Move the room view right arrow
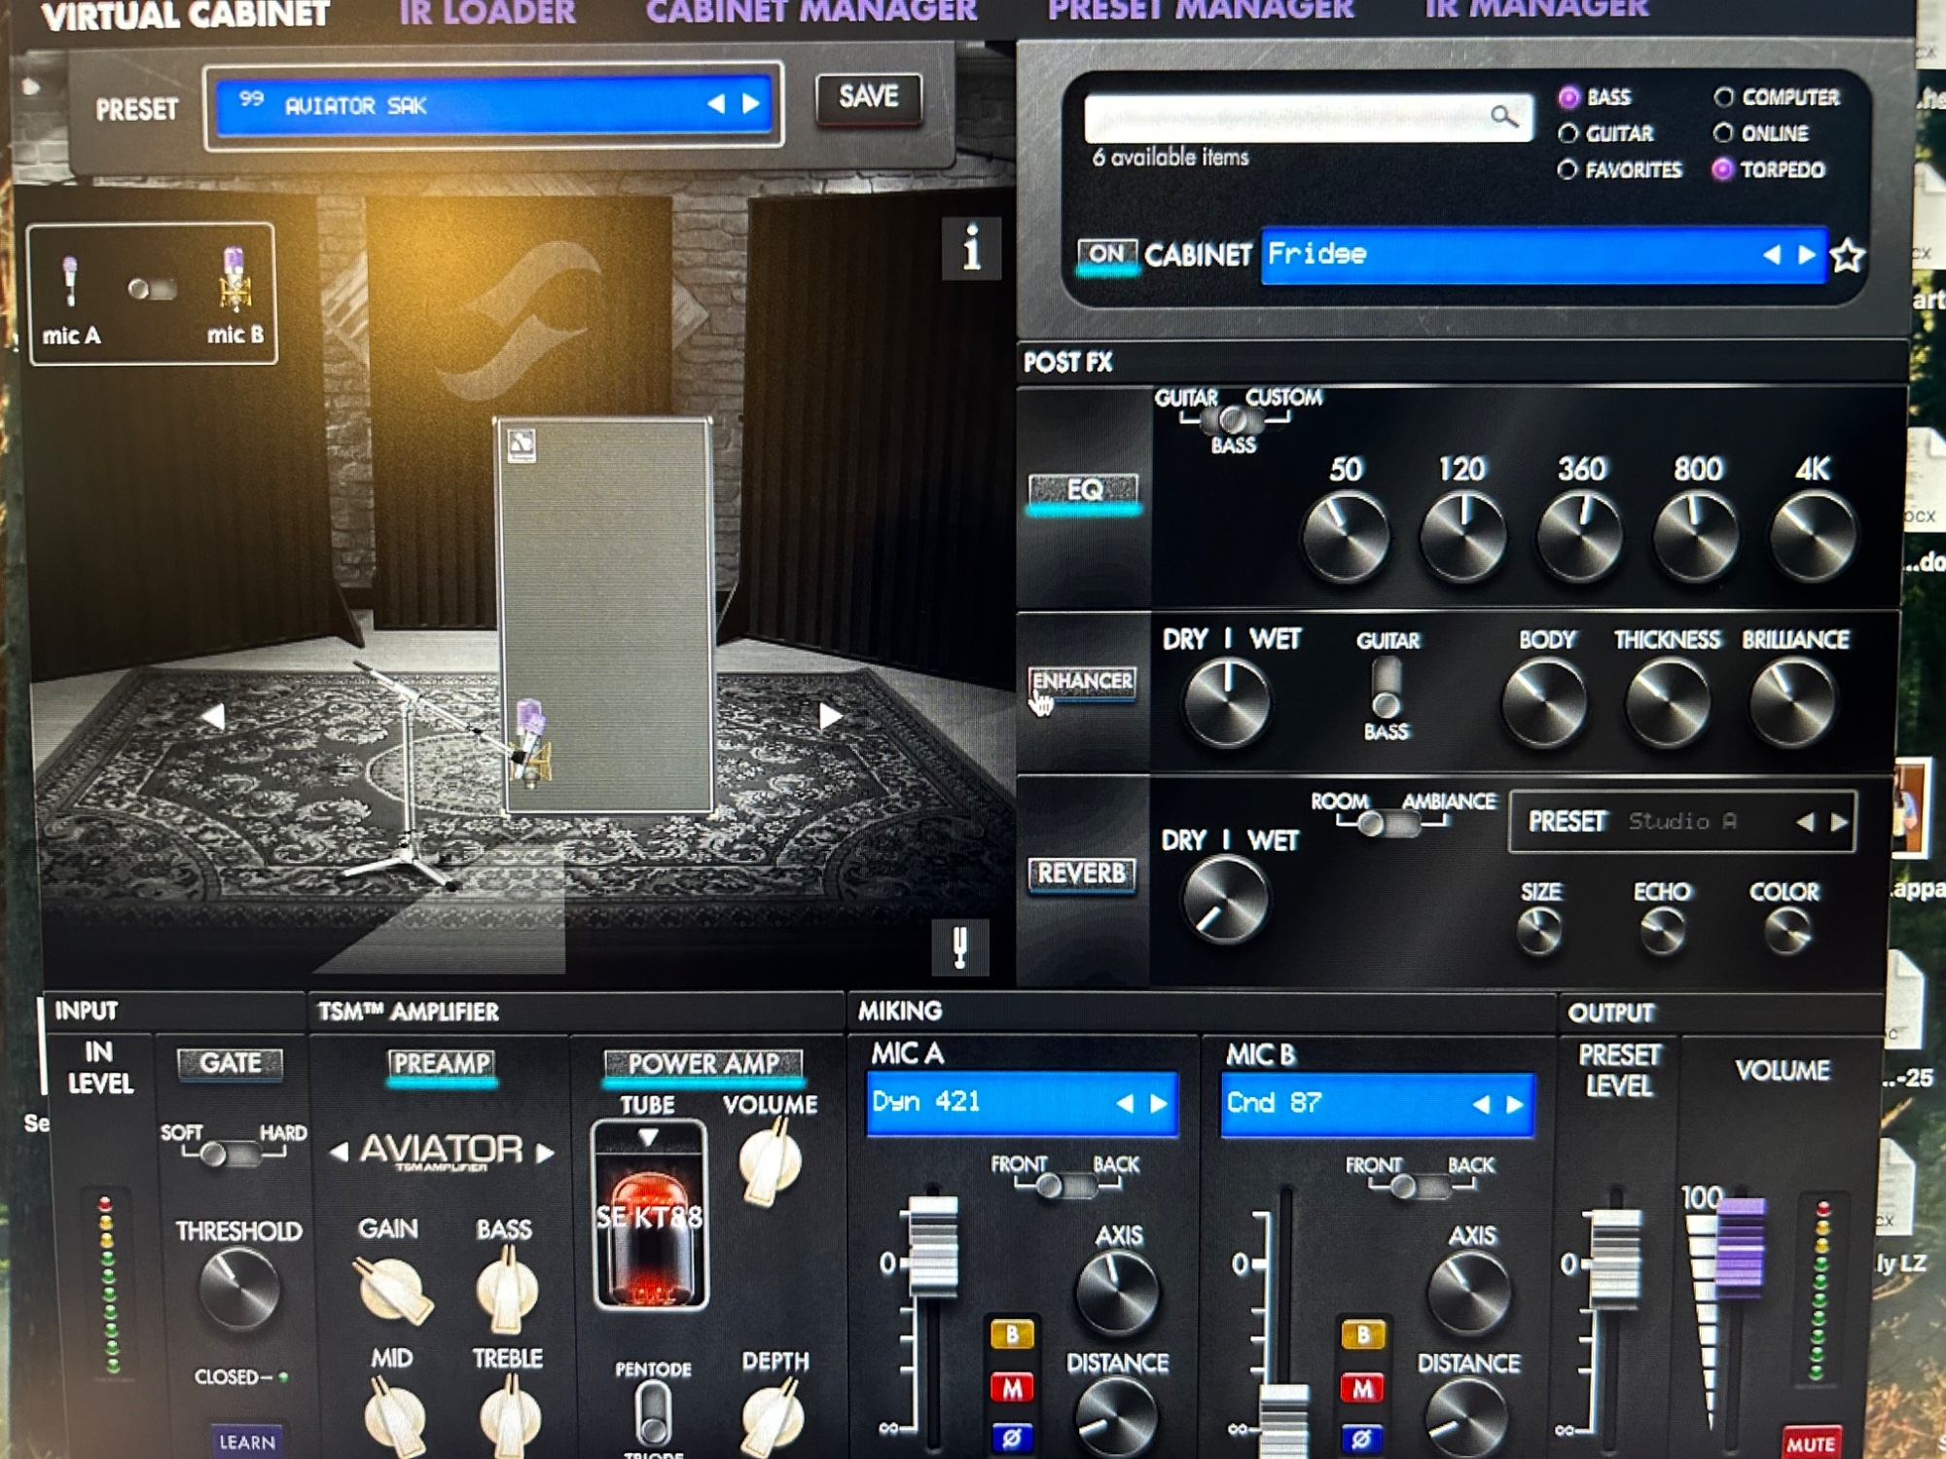 830,716
